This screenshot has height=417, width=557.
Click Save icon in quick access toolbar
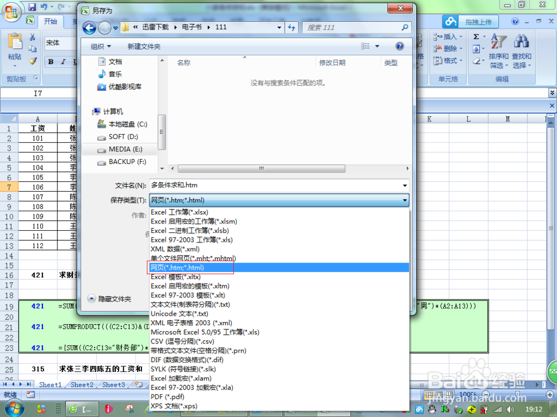tap(32, 7)
